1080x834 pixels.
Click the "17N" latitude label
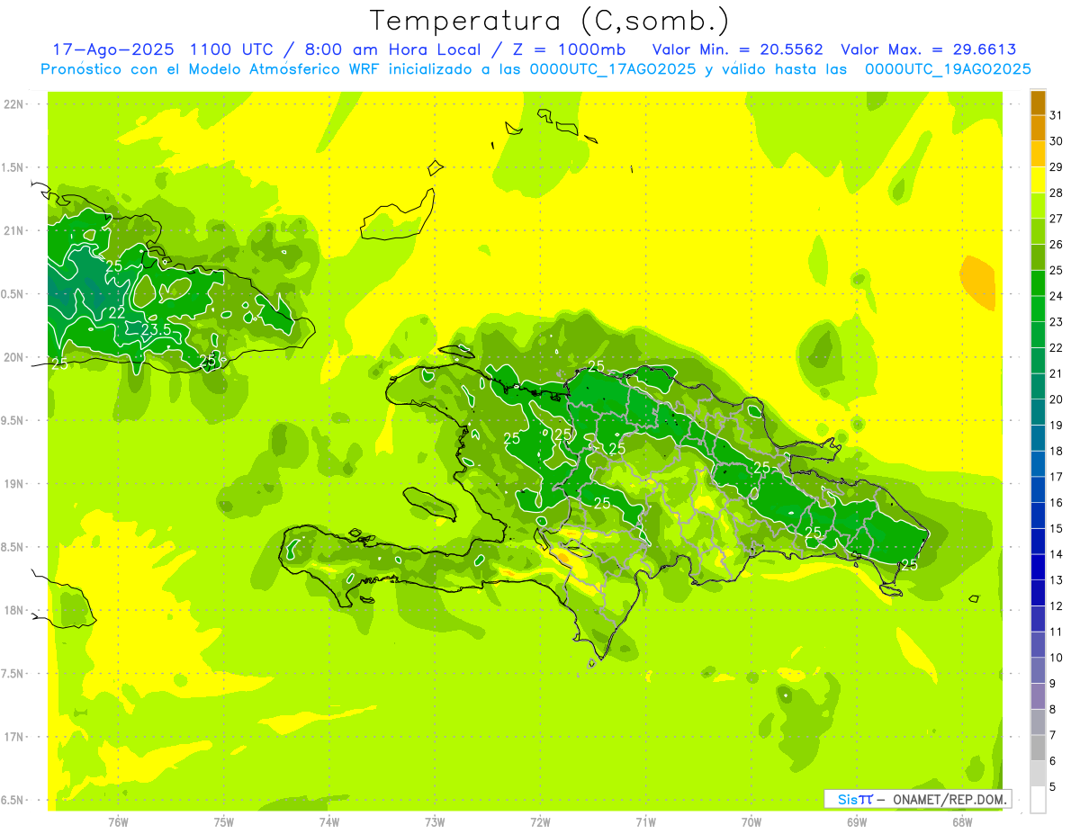click(14, 737)
